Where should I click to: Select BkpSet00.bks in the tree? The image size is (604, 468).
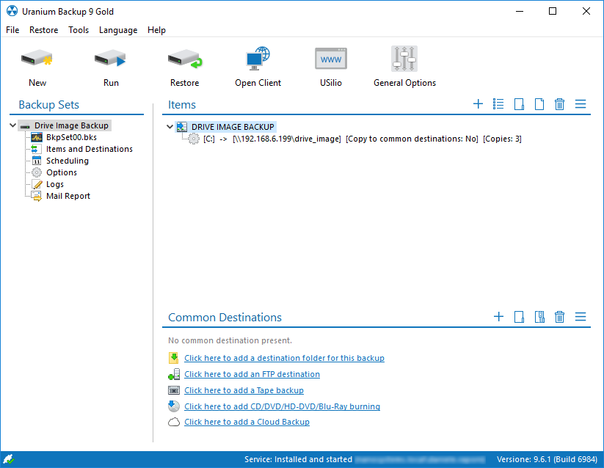(x=71, y=137)
